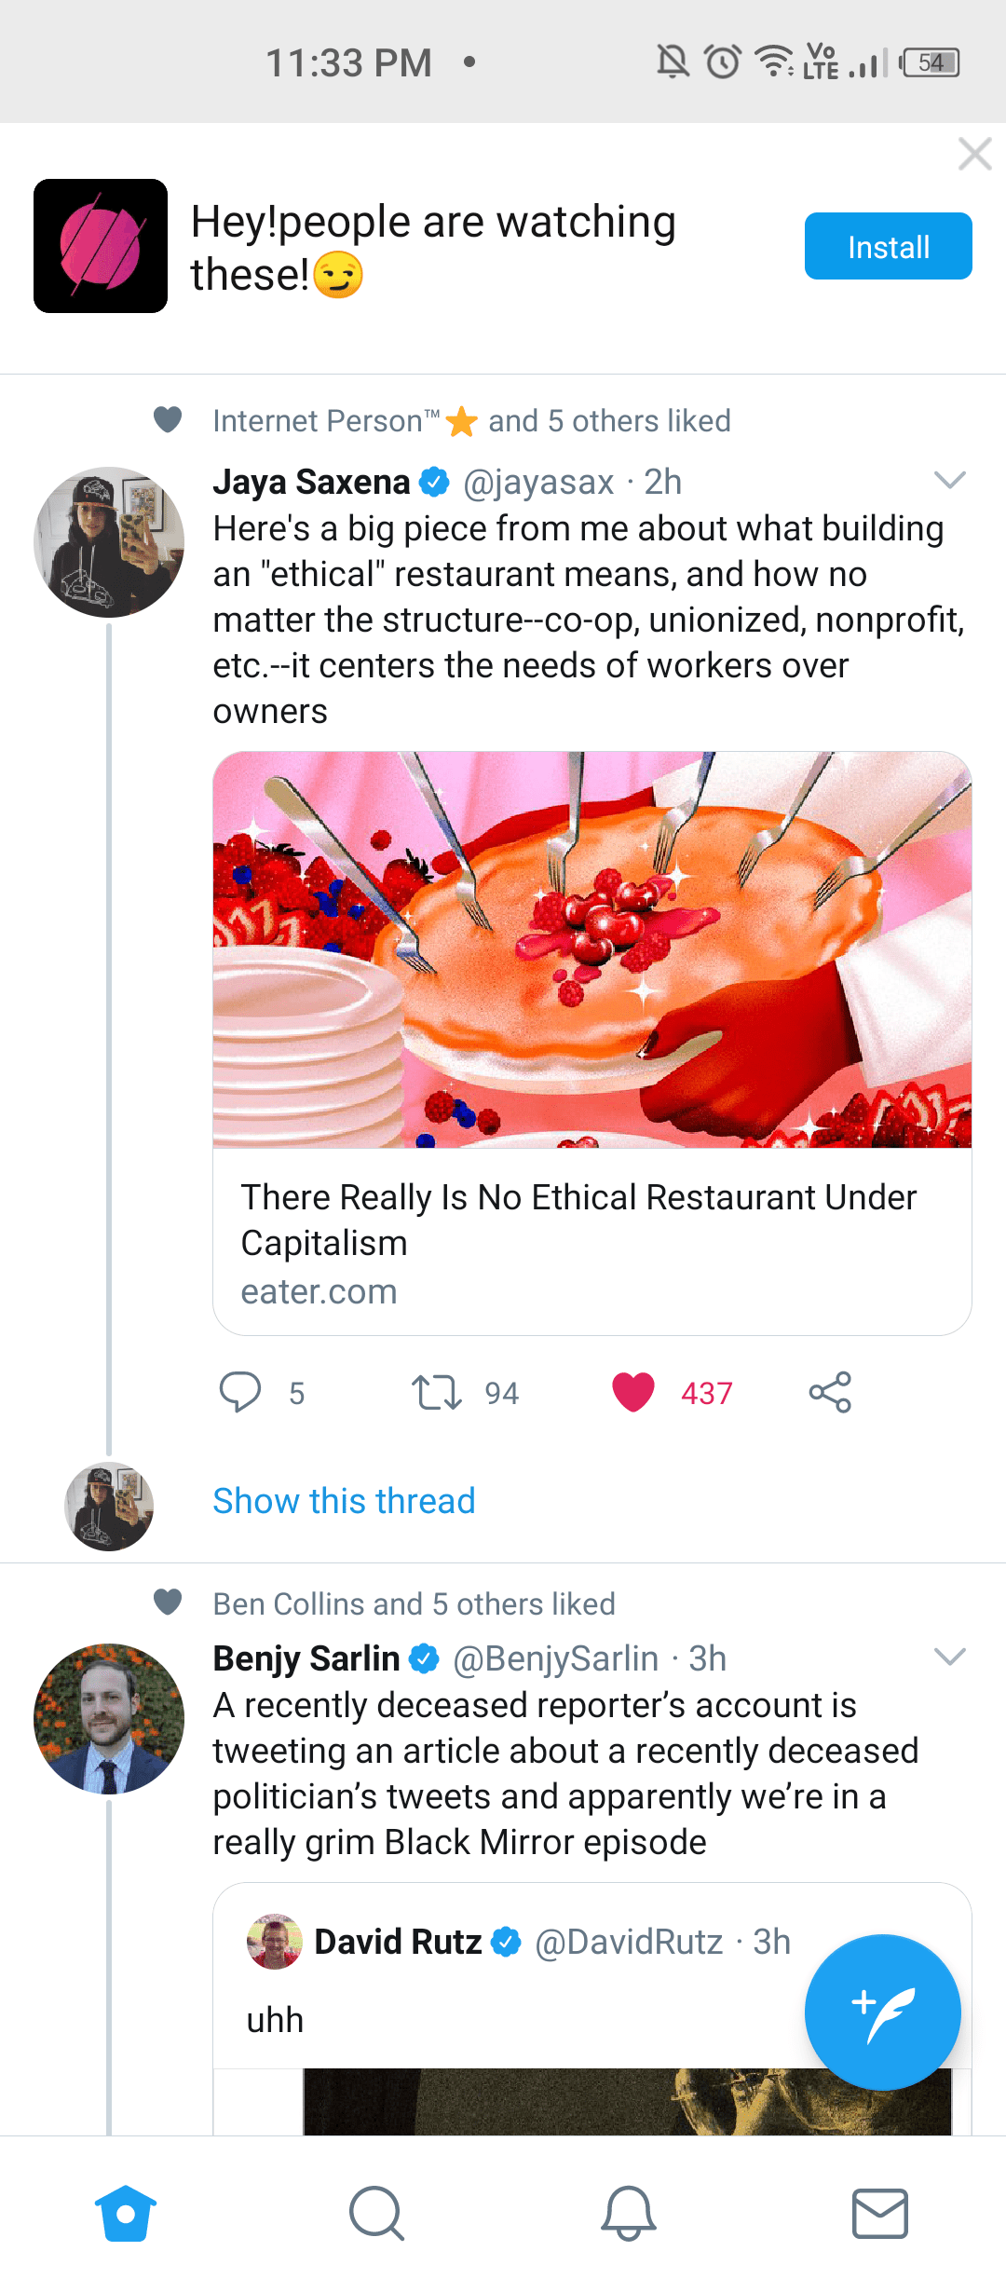Expand options chevron on Benjy Sarlin's tweet
Image resolution: width=1006 pixels, height=2292 pixels.
point(949,1657)
